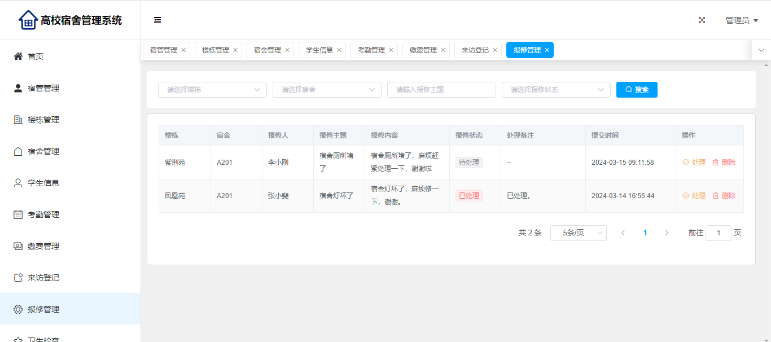
Task: Open the 请选择报修状态 dropdown
Action: tap(556, 90)
